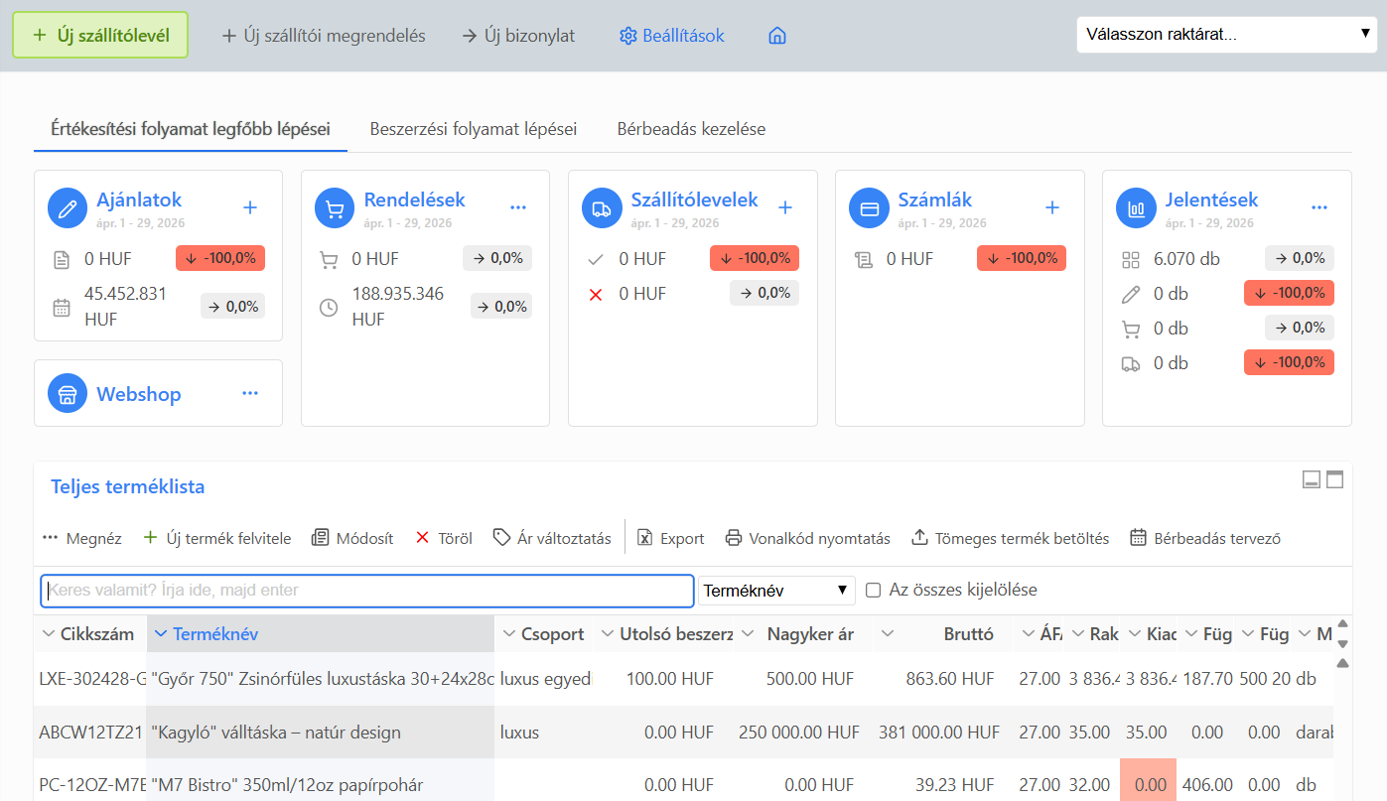Switch to Bérbeadás kezelése tab
1387x801 pixels.
pos(691,129)
